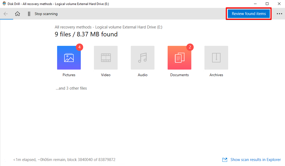Image resolution: width=285 pixels, height=166 pixels.
Task: Click Review found items button
Action: point(249,14)
